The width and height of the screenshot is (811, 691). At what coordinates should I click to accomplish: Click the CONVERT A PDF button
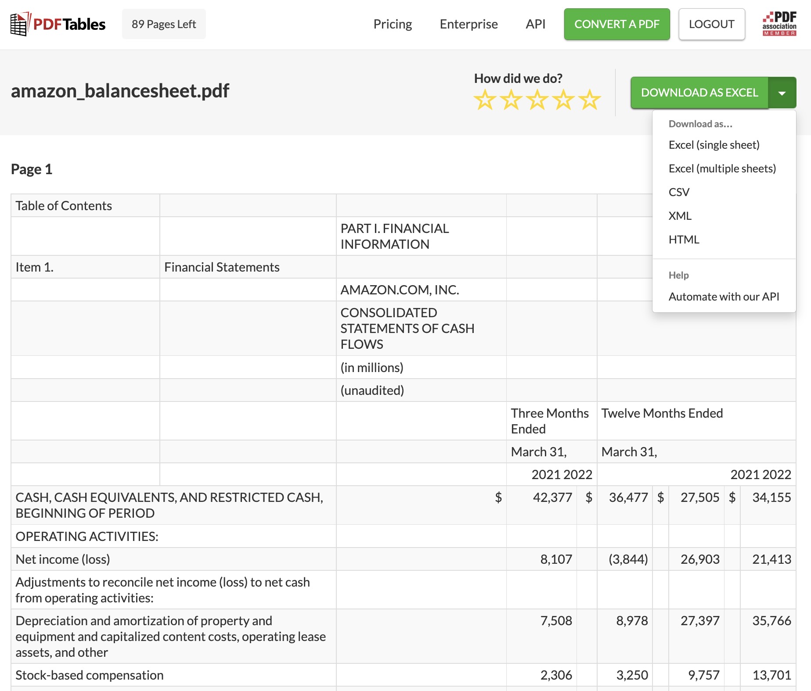[x=616, y=24]
